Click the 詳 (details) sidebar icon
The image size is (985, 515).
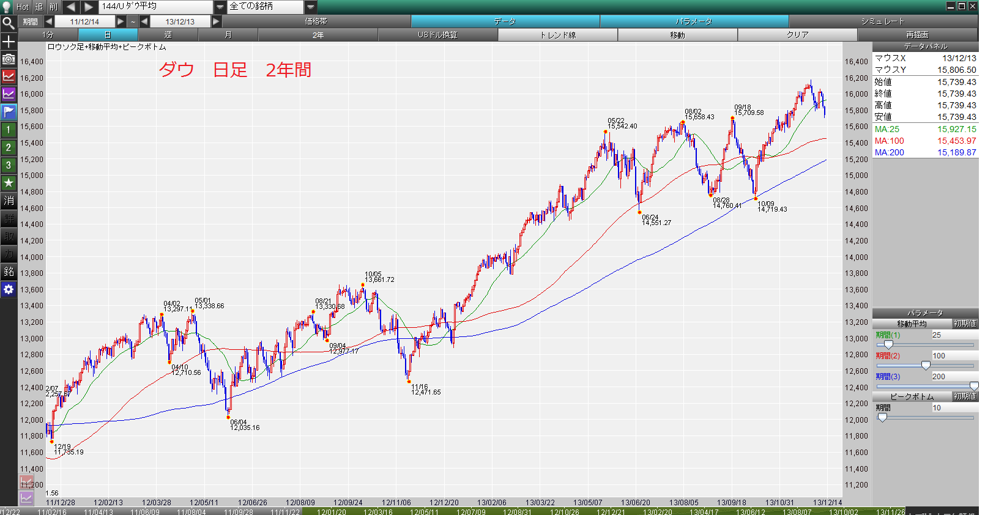[x=9, y=218]
